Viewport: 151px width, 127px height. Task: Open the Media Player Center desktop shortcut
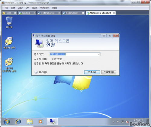tap(9, 65)
